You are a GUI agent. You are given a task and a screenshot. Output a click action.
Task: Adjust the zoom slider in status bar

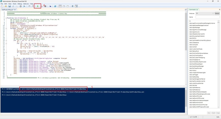tap(203, 117)
